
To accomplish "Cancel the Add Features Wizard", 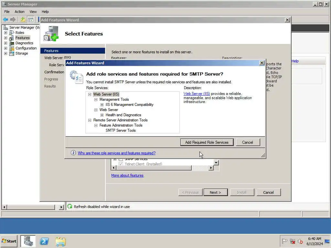I will 269,192.
